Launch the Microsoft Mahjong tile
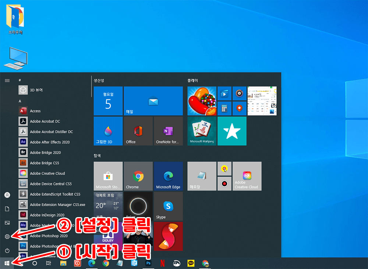The image size is (368, 269). click(202, 131)
